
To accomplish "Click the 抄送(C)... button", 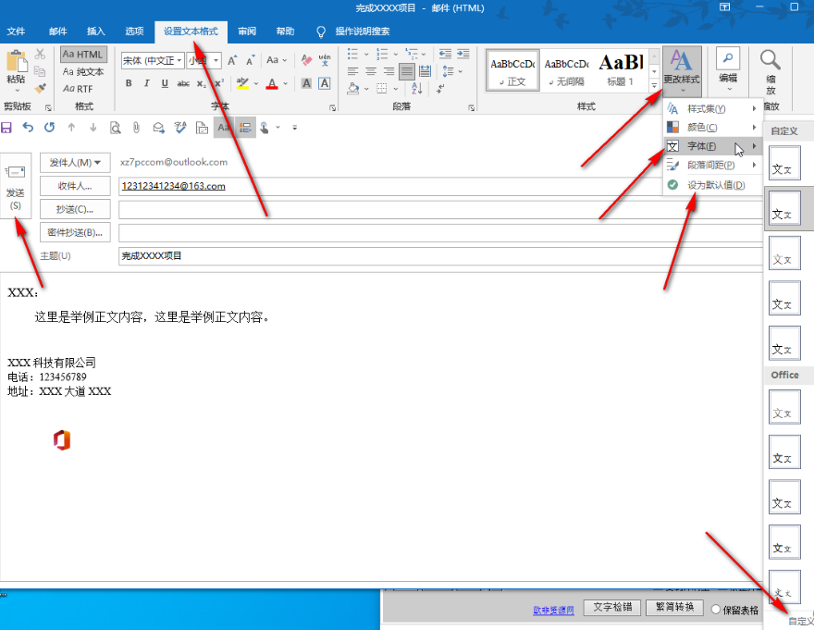I will click(x=75, y=209).
